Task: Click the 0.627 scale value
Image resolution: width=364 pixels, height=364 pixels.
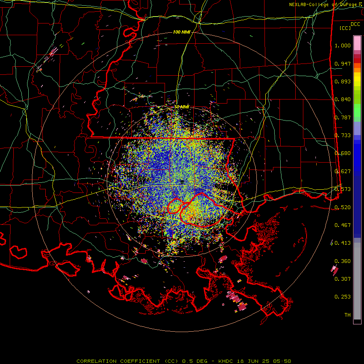Action: click(x=343, y=171)
